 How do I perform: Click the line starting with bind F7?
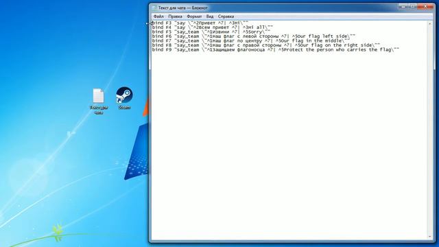(x=250, y=41)
